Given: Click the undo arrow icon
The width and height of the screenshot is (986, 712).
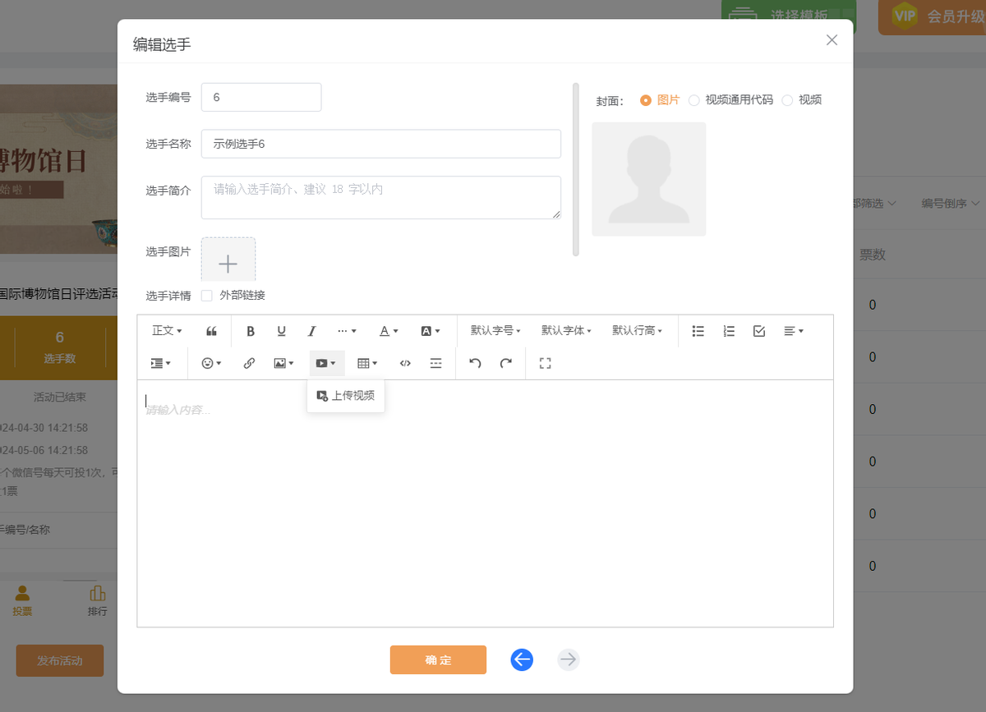Looking at the screenshot, I should click(x=475, y=363).
